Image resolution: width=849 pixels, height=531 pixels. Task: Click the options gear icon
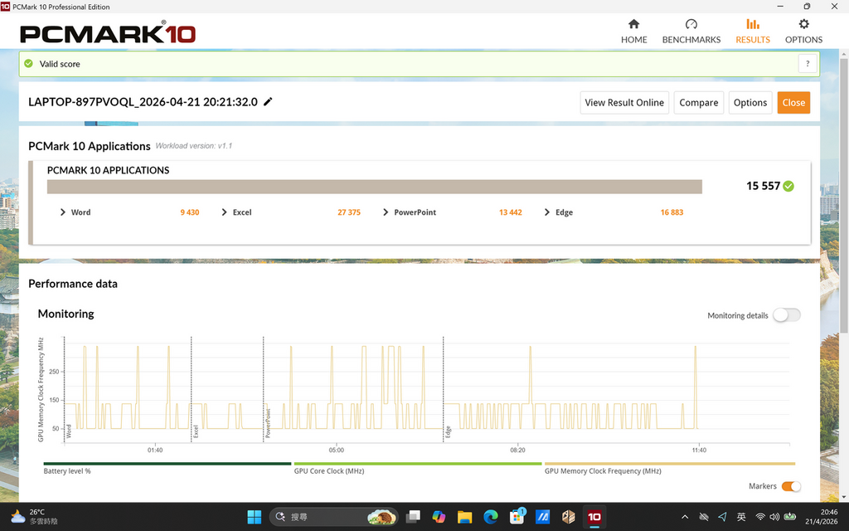pyautogui.click(x=803, y=24)
